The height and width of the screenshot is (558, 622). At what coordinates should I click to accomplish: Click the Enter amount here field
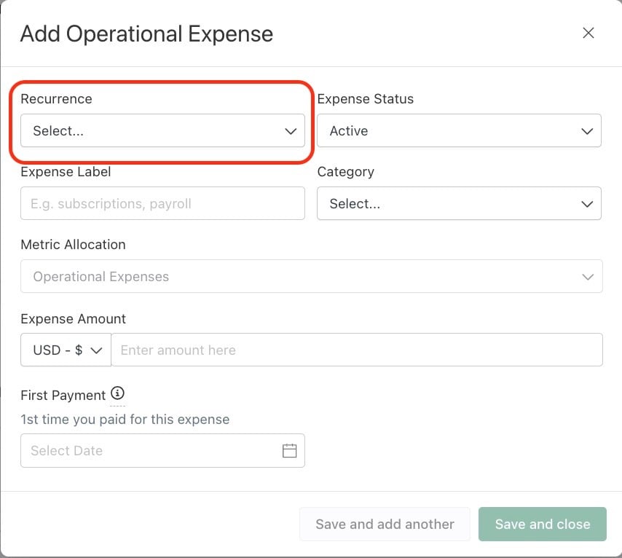[357, 350]
